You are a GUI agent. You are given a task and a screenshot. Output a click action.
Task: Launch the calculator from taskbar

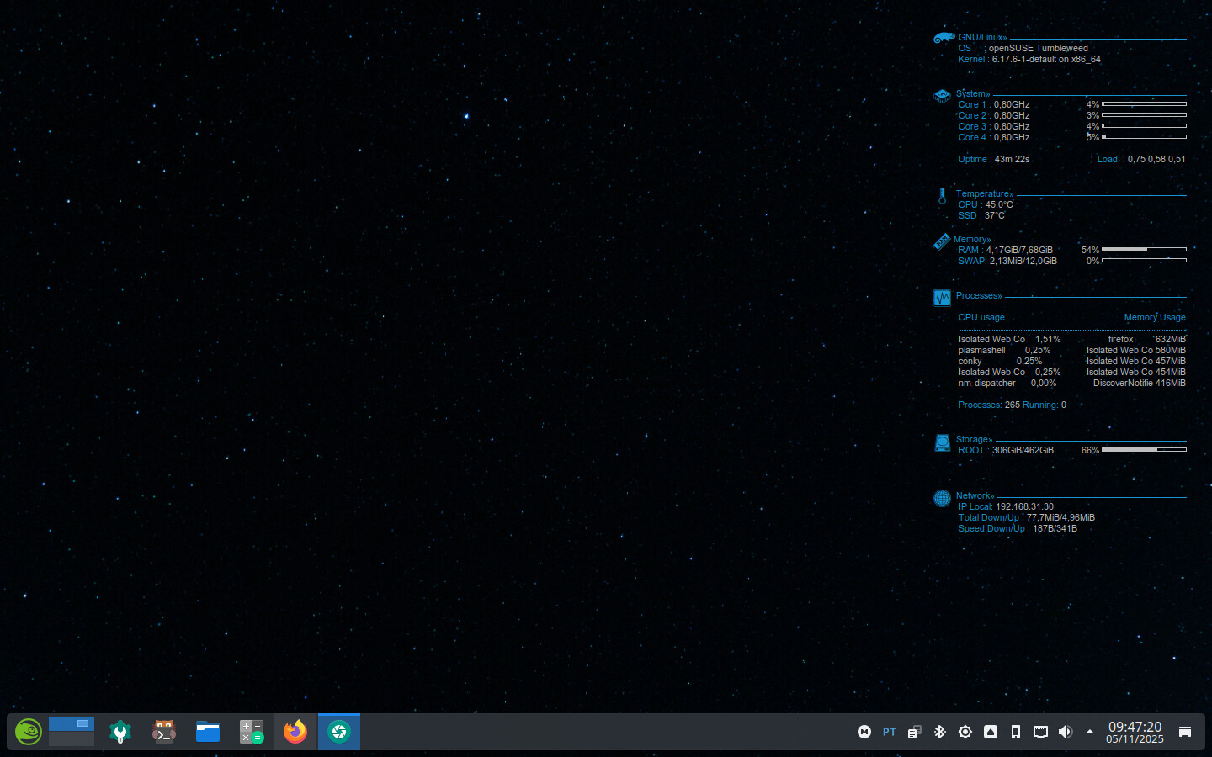[x=252, y=732]
